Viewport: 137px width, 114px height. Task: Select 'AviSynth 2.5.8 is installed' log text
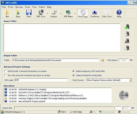(44, 92)
